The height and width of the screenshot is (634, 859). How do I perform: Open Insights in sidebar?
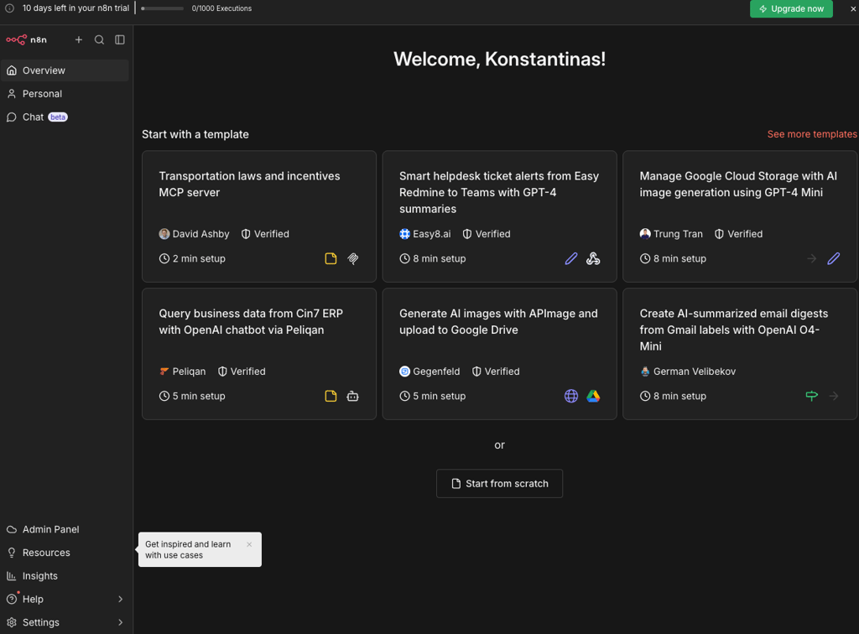point(65,576)
